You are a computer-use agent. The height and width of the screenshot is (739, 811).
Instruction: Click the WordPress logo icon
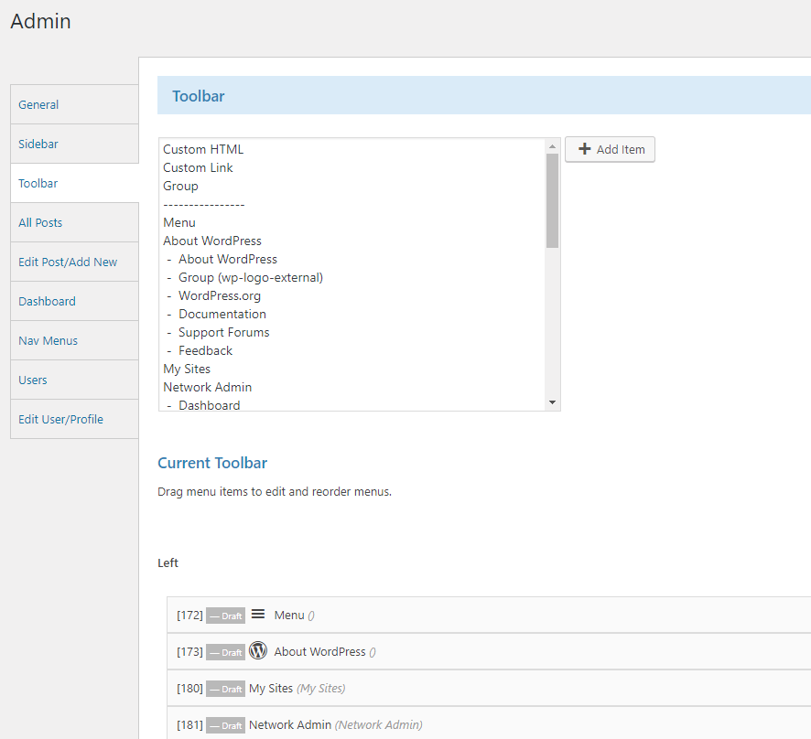point(258,651)
